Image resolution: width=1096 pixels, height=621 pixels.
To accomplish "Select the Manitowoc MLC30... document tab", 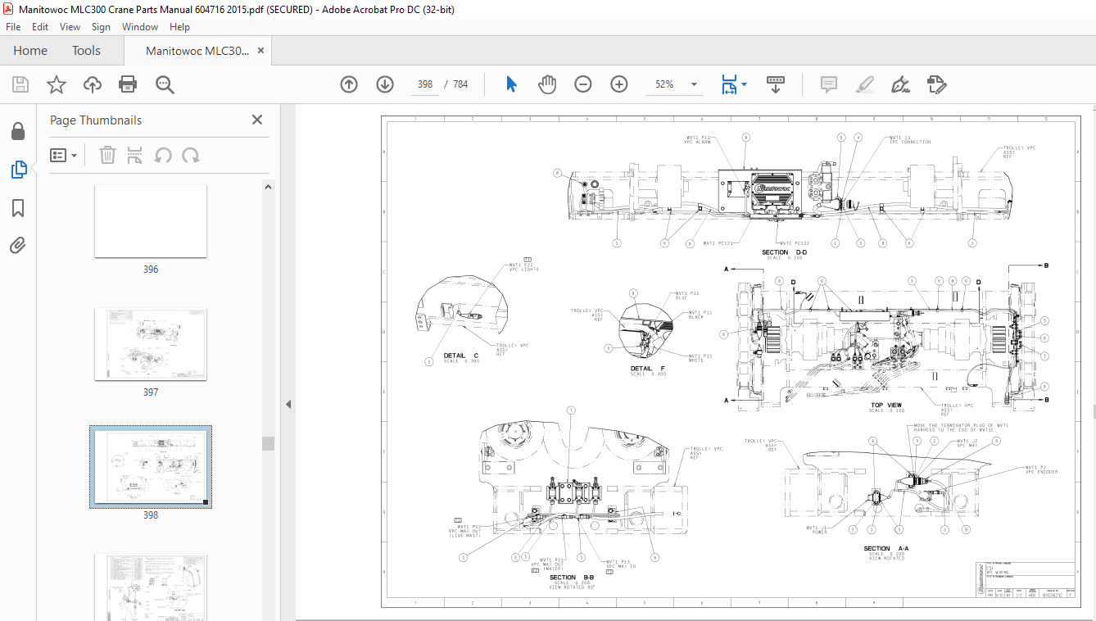I will click(197, 51).
